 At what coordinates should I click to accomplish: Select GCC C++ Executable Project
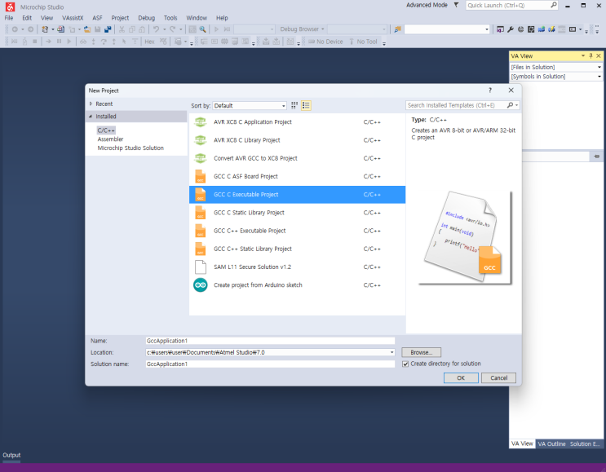click(x=297, y=231)
